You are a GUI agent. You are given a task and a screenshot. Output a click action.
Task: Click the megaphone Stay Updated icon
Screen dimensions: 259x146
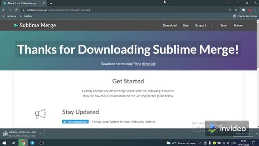coord(40,114)
